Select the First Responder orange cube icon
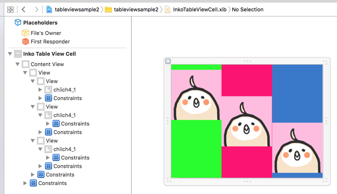Screen dimensions: 337x194 pyautogui.click(x=25, y=41)
